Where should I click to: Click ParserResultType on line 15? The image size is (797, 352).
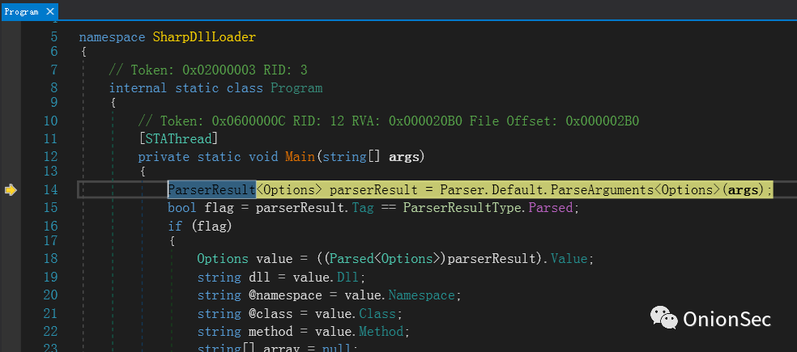(462, 208)
